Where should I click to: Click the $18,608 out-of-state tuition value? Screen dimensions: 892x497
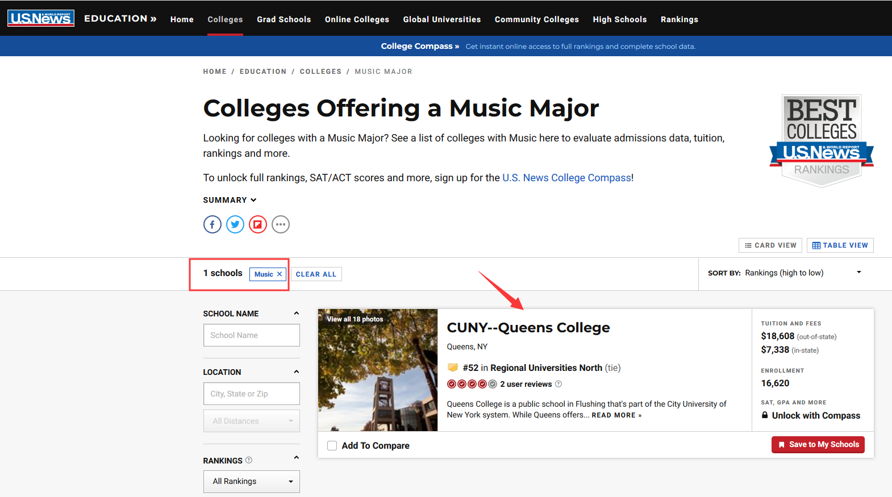pyautogui.click(x=778, y=336)
